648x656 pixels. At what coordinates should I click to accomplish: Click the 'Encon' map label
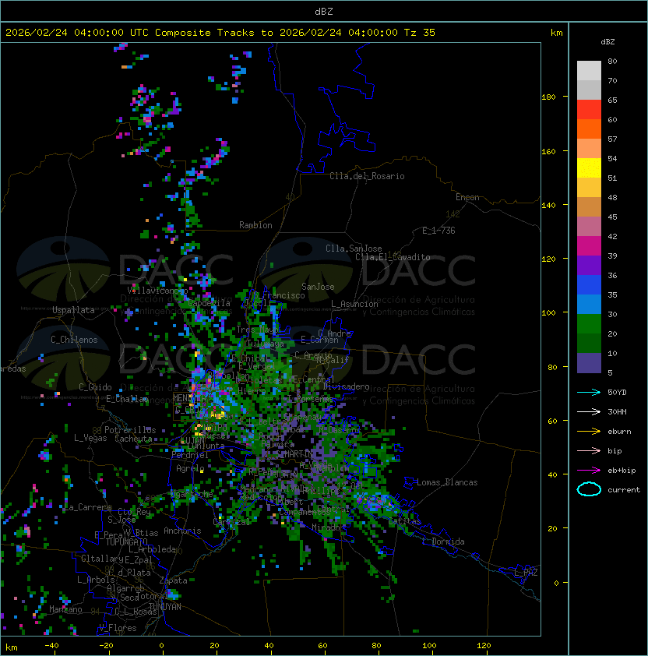coord(467,197)
